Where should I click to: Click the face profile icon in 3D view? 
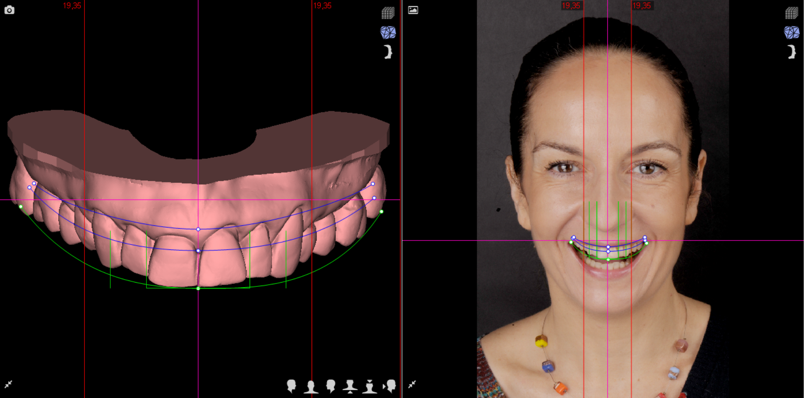pos(388,52)
